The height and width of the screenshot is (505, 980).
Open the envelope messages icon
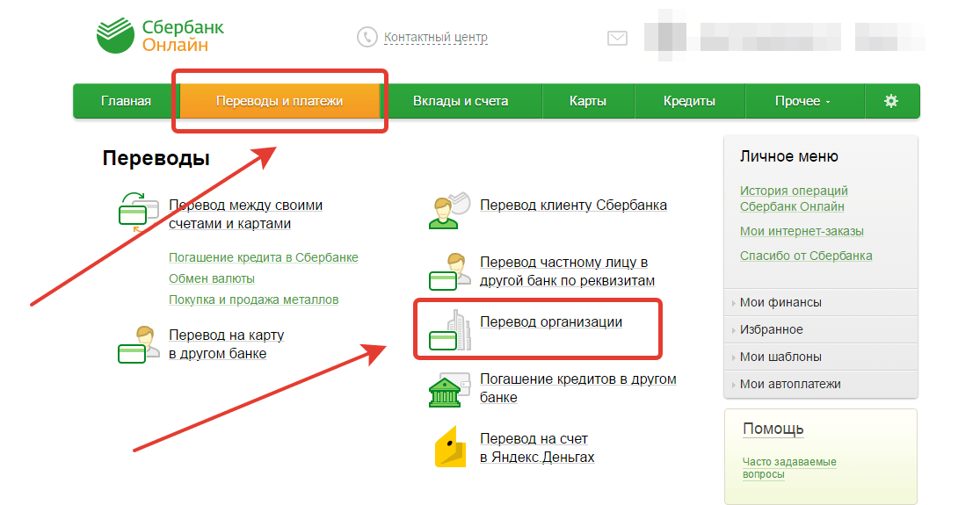click(618, 38)
